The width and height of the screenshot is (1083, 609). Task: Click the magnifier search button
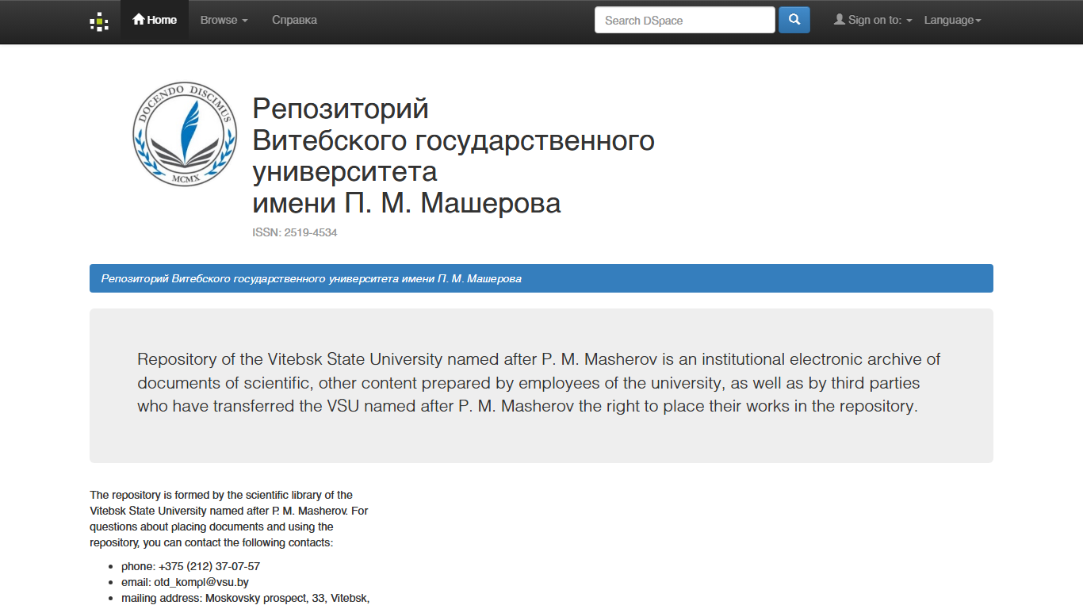pyautogui.click(x=794, y=20)
